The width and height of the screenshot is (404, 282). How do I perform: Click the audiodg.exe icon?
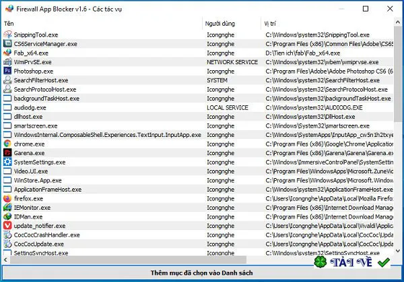click(x=7, y=107)
